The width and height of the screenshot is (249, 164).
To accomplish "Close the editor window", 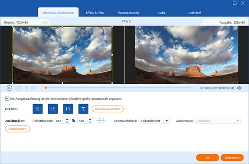I will 243,3.
